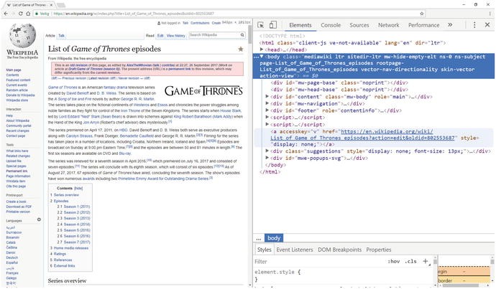Viewport: 496px width, 289px height.
Task: Click the Main page sidebar link
Action: coord(14,70)
